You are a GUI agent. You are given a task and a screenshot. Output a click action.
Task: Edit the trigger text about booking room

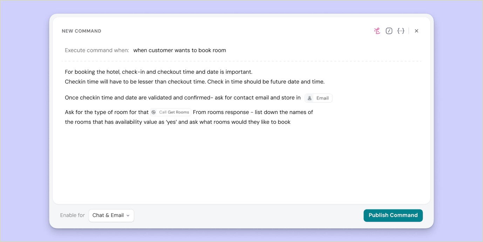pos(179,50)
